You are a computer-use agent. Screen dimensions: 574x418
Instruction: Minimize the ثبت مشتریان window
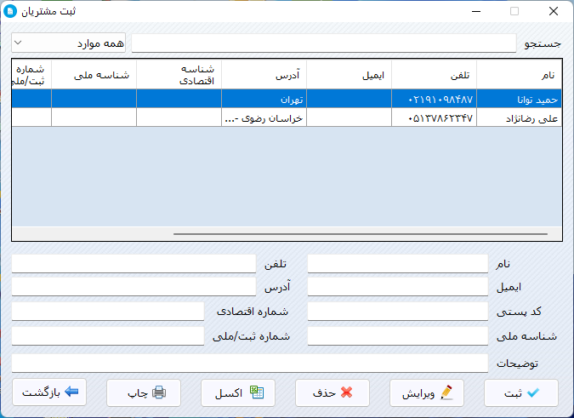476,11
